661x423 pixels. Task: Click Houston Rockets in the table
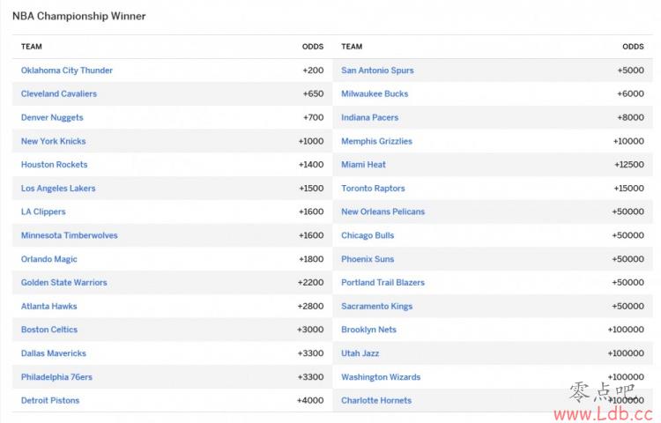(x=55, y=165)
